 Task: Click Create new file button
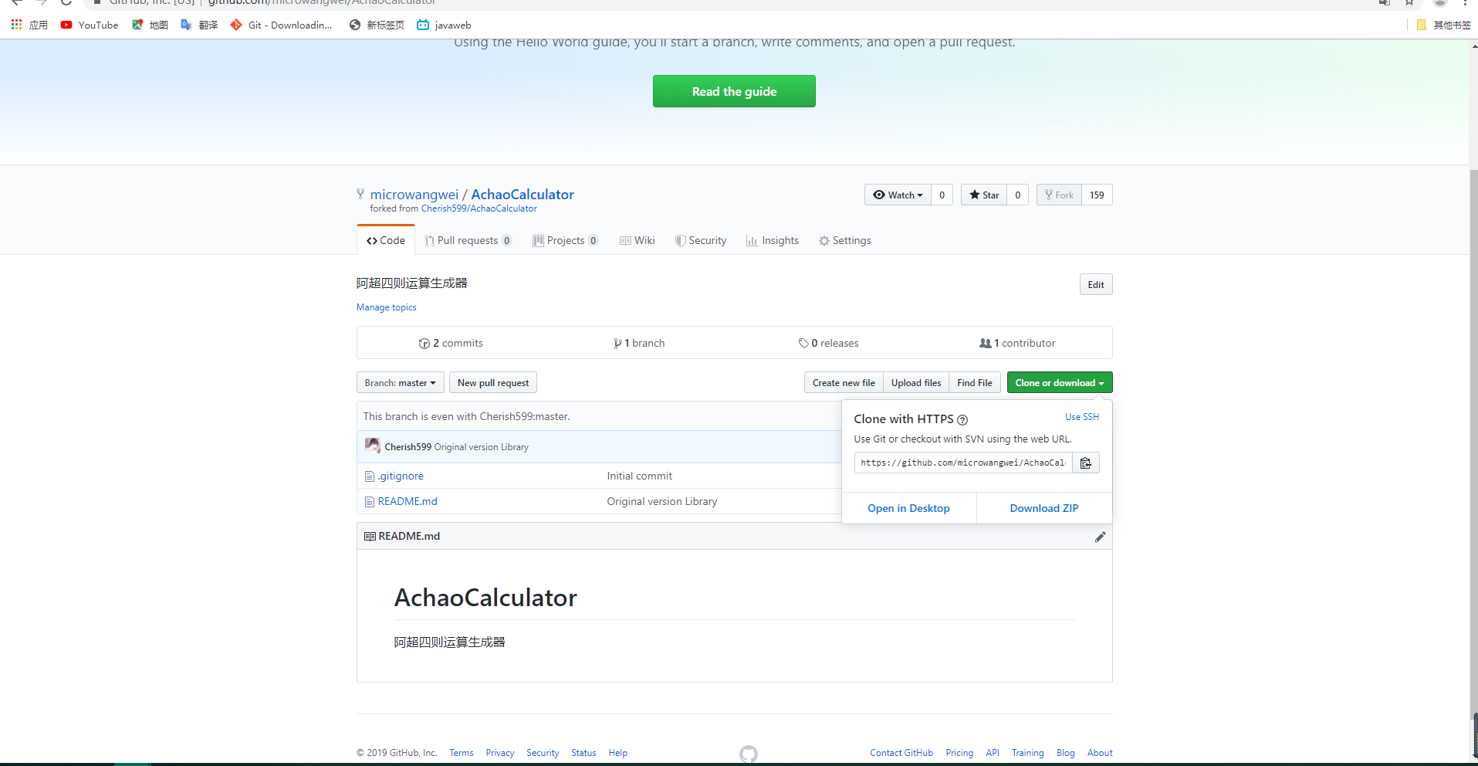click(844, 383)
